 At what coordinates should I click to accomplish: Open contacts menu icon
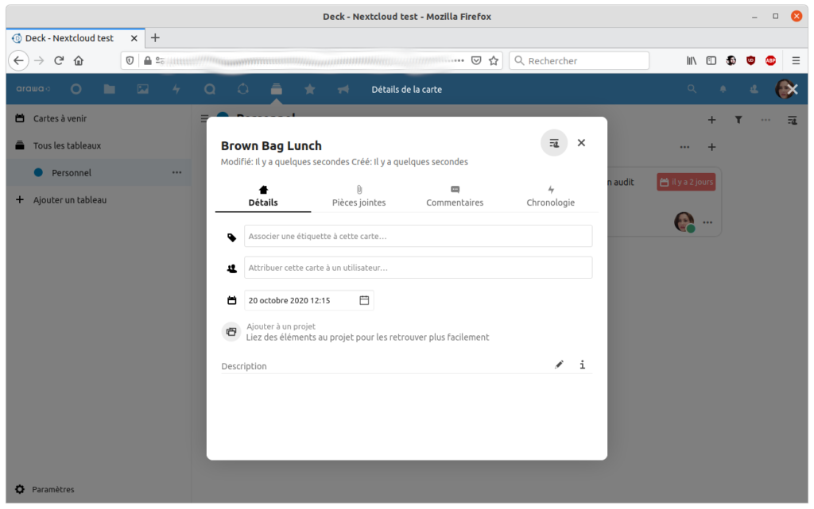pyautogui.click(x=754, y=89)
